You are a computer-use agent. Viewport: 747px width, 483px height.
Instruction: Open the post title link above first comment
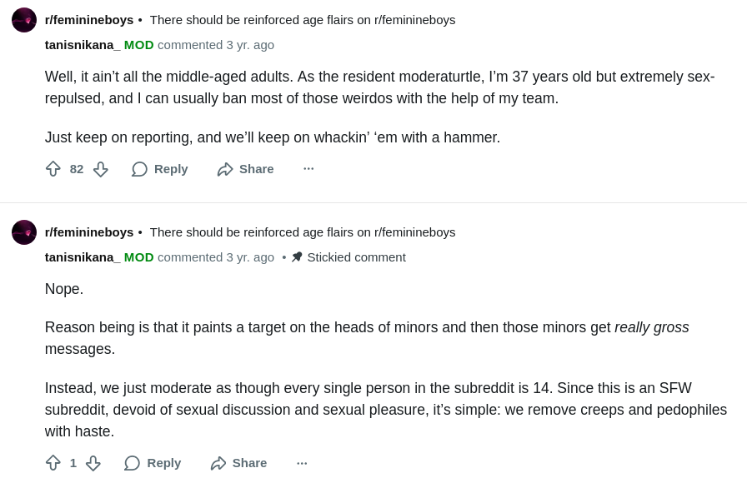(x=303, y=20)
